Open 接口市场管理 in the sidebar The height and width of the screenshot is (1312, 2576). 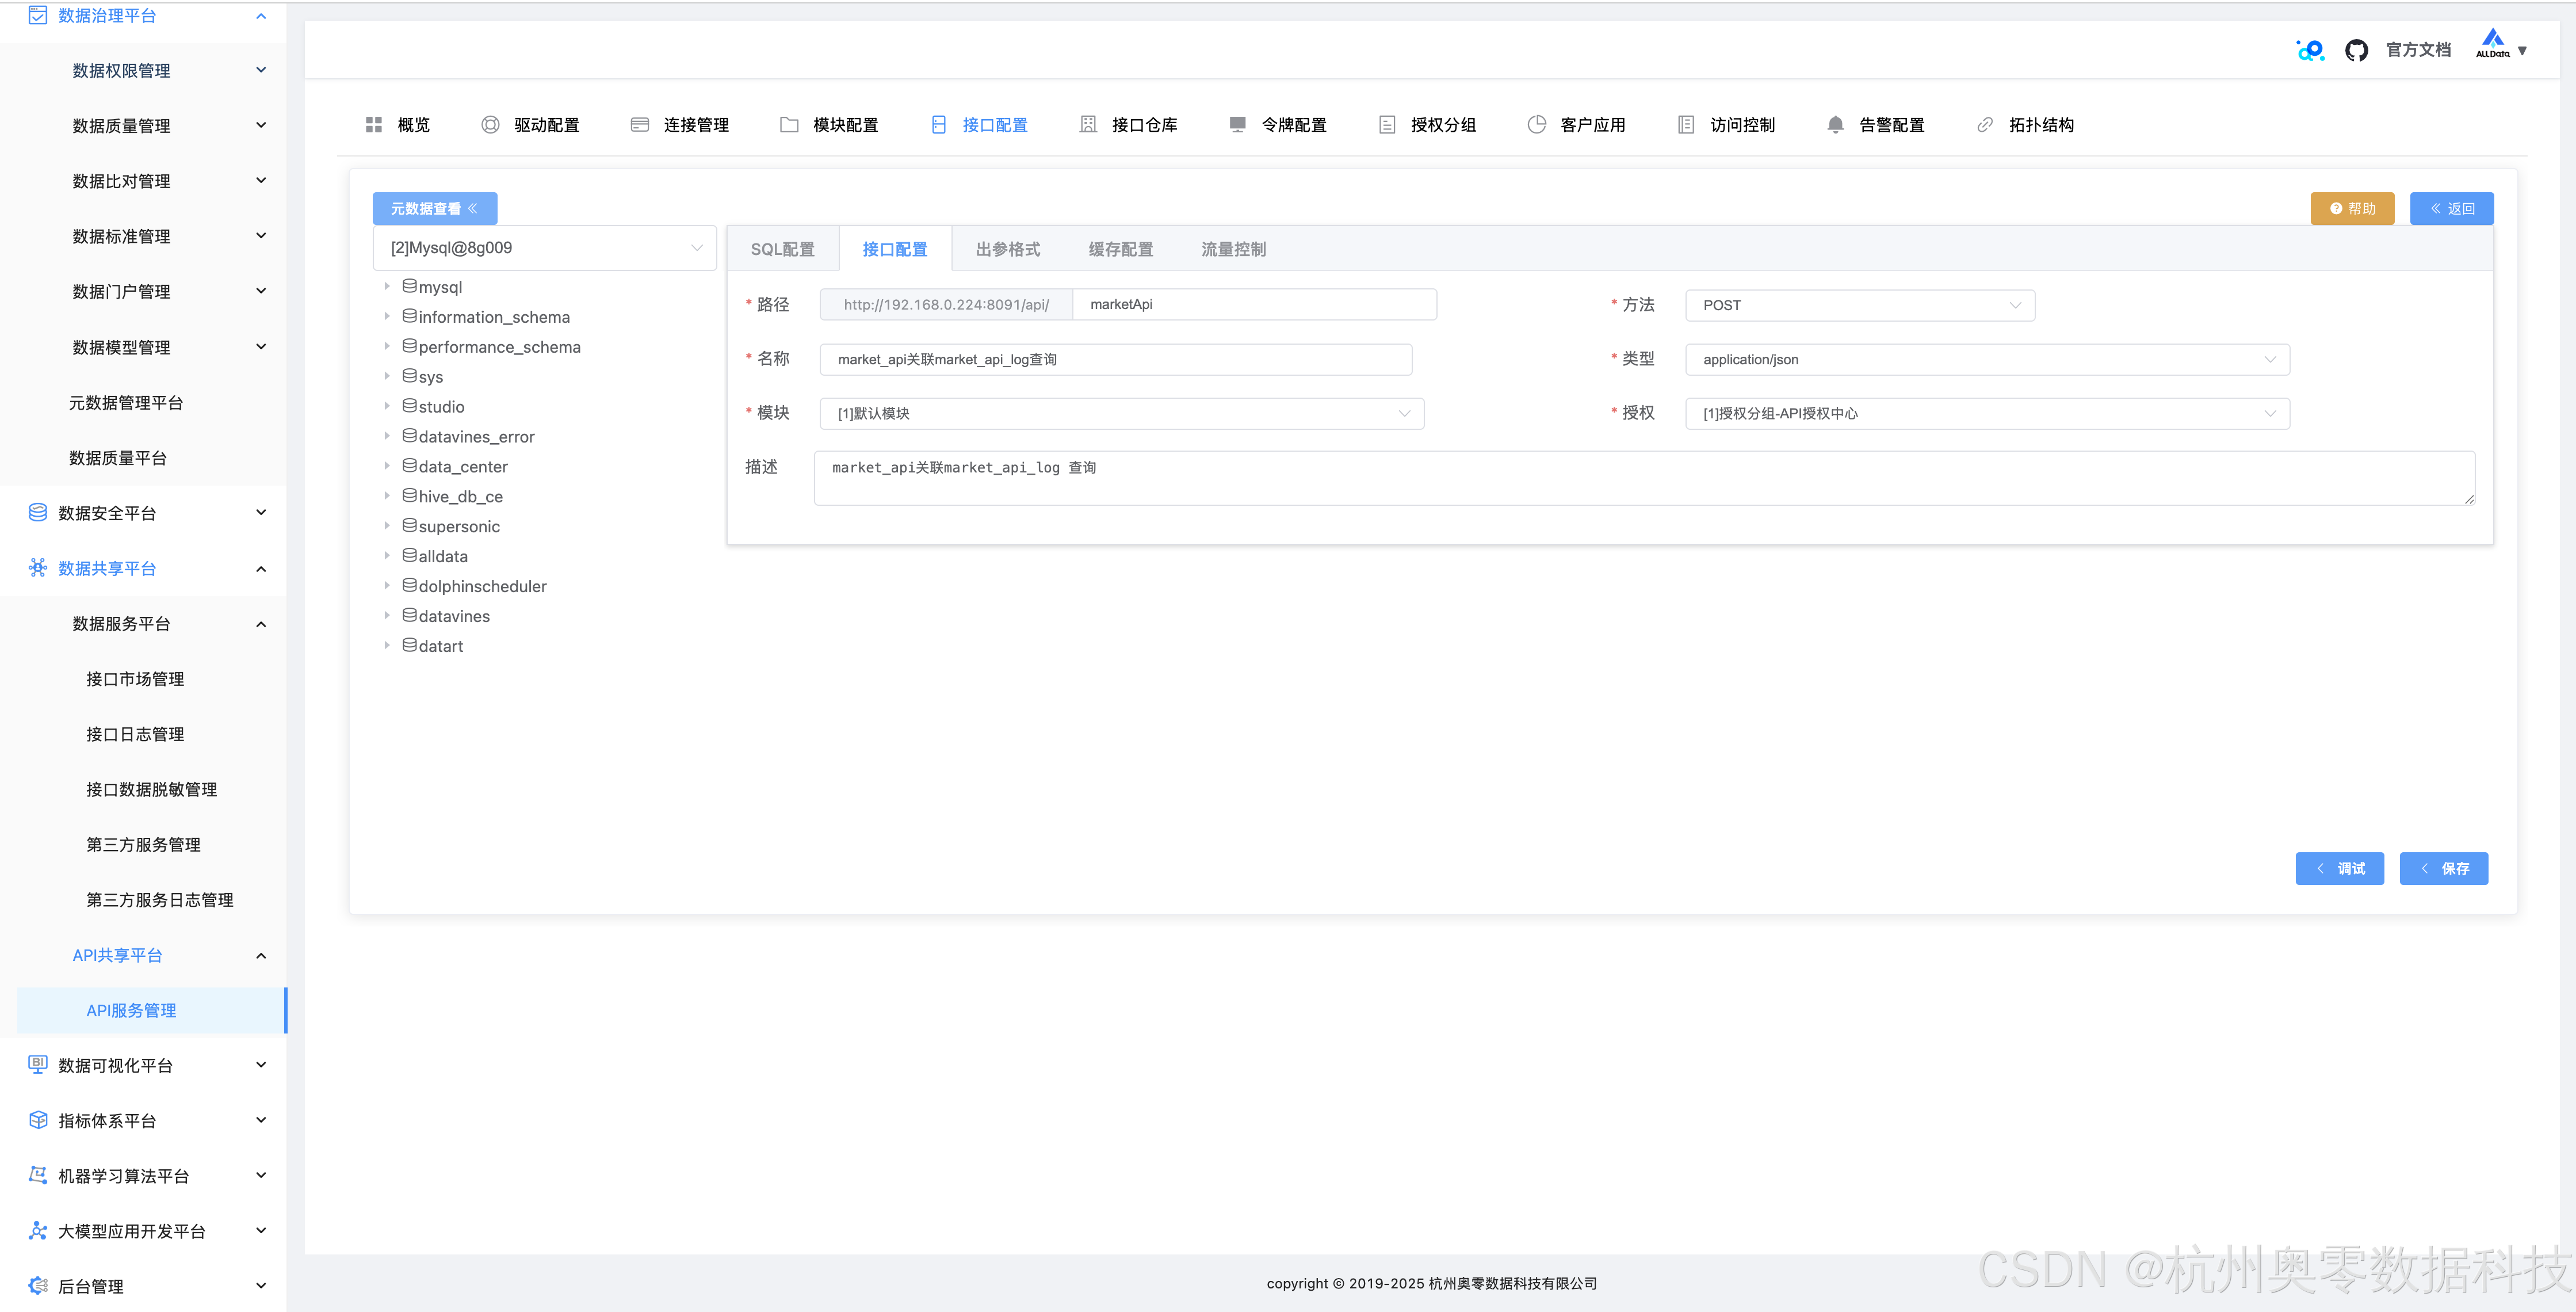pyautogui.click(x=135, y=679)
